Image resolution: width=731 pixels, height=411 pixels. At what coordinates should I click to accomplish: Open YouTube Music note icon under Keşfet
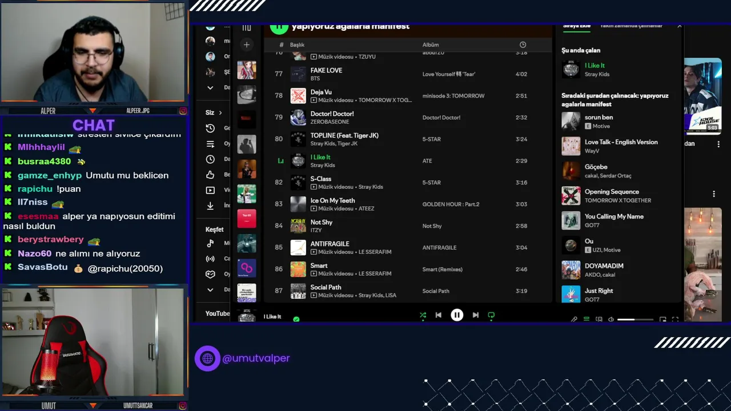pos(210,243)
